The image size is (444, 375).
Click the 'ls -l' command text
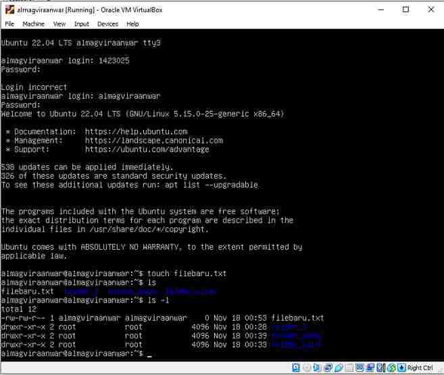pyautogui.click(x=158, y=300)
